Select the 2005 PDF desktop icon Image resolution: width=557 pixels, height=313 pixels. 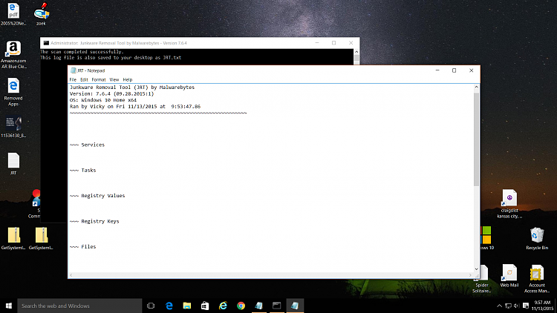click(13, 15)
